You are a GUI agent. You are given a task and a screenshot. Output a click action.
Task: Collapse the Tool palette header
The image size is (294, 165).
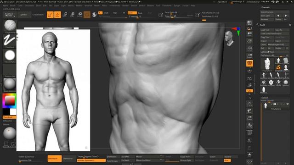[x=262, y=25]
